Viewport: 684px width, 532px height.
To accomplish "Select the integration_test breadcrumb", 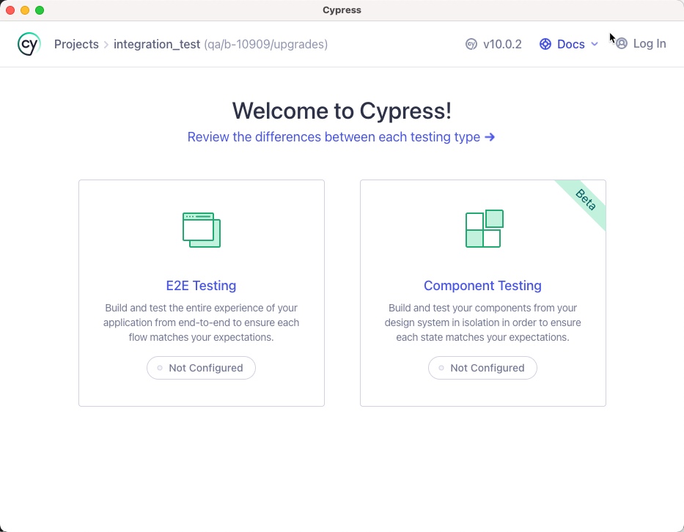I will pos(157,44).
